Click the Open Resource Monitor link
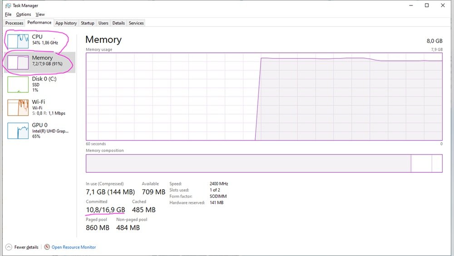Image resolution: width=454 pixels, height=256 pixels. click(x=74, y=247)
